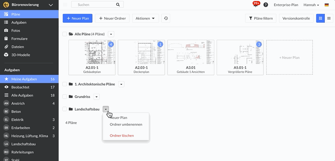Open the Alle Pläne folder dropdown arrow
335x161 pixels.
(111, 34)
